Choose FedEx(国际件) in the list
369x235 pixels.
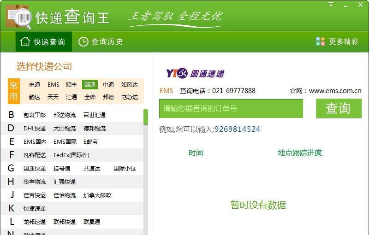[x=71, y=155]
